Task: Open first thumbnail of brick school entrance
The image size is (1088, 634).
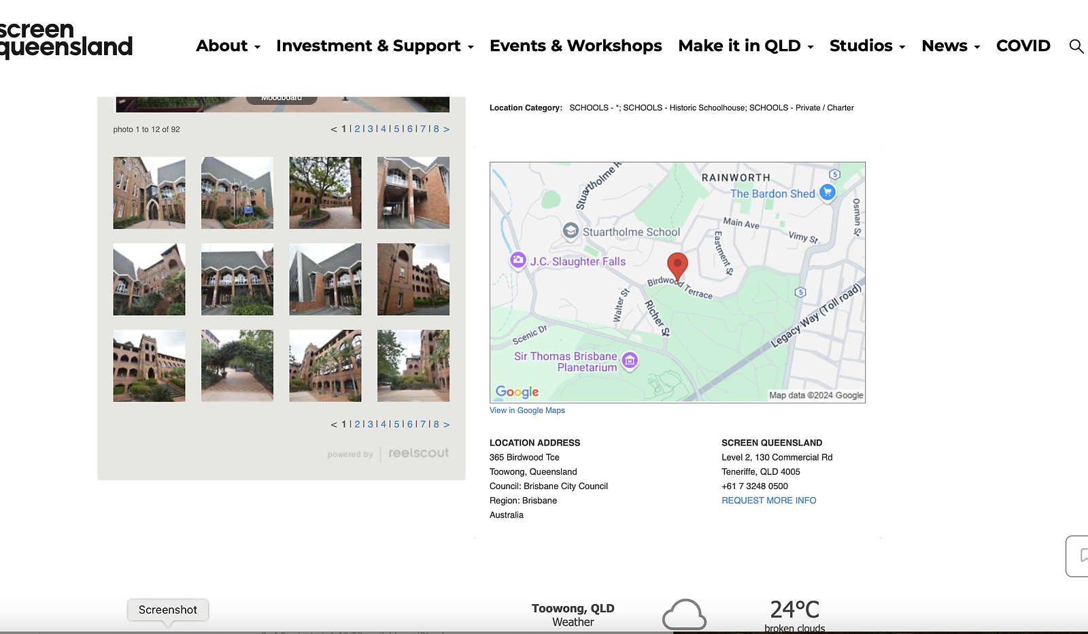Action: [x=149, y=193]
